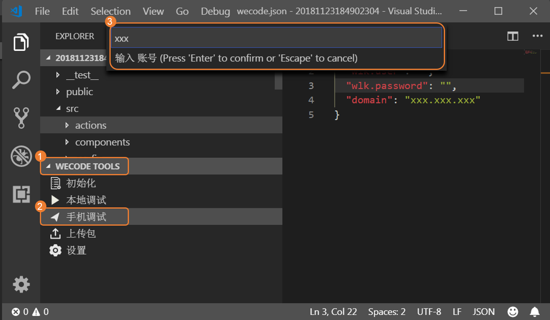Click the smiley feedback icon
Image resolution: width=550 pixels, height=320 pixels.
pos(513,311)
